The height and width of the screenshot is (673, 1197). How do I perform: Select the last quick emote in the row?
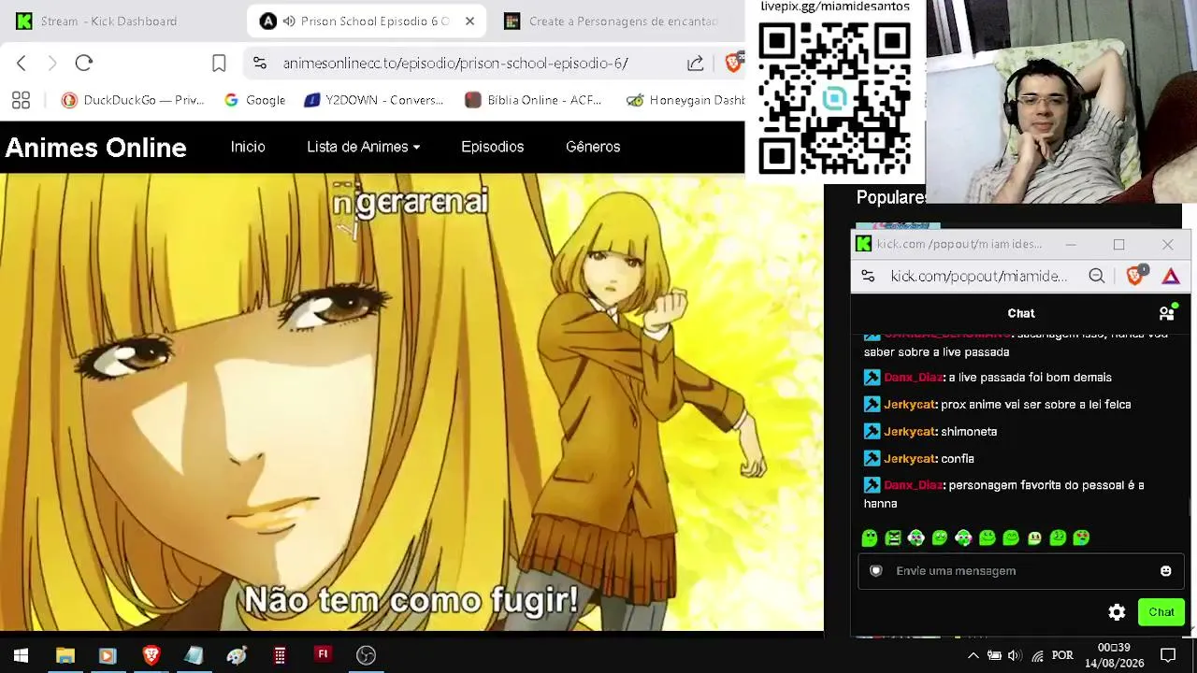coord(1081,537)
